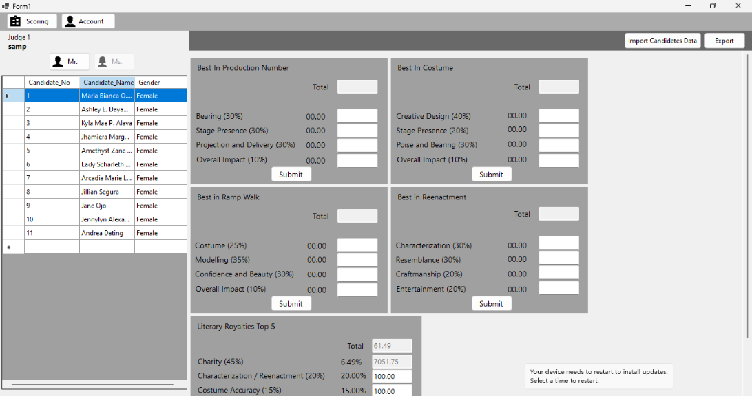Select candidate Arcadia Marie L... row
This screenshot has width=752, height=396.
click(x=94, y=178)
